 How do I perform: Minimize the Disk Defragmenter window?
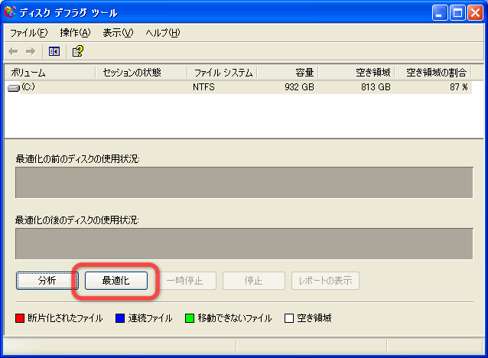[x=440, y=13]
